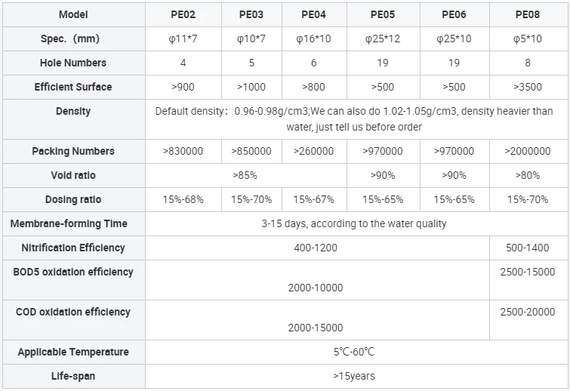Click the Density description text cell
This screenshot has height=391, width=570.
point(354,119)
